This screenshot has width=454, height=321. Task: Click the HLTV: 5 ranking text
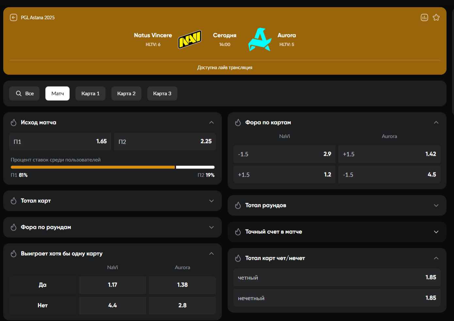287,44
